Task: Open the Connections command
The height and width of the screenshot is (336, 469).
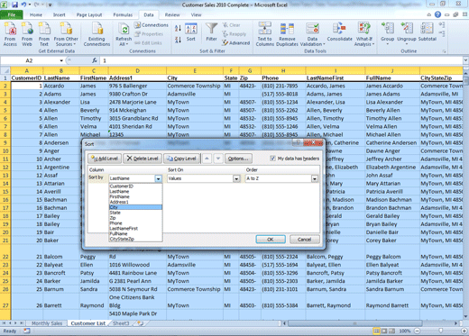Action: click(152, 25)
